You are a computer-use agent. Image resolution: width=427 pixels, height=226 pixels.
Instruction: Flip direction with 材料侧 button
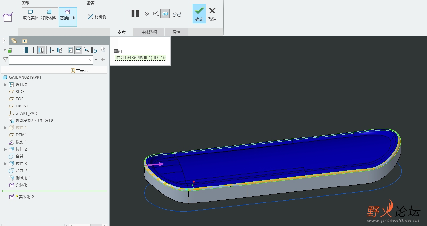click(97, 17)
